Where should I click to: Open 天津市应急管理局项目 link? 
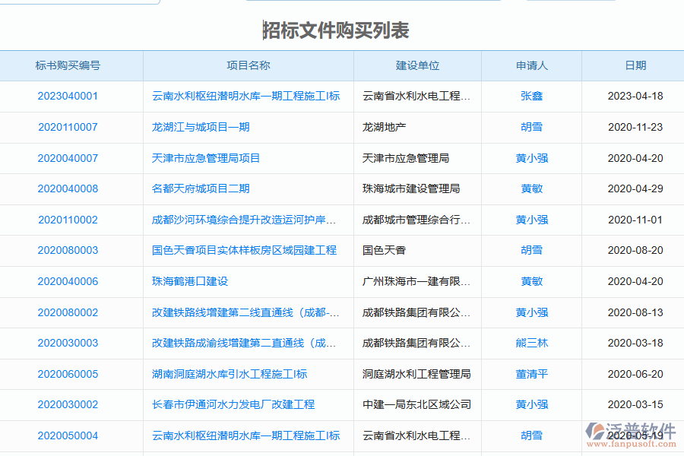point(207,158)
